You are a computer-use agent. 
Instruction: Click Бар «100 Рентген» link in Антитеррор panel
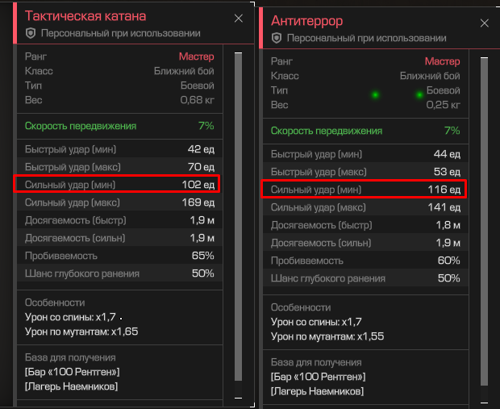318,377
